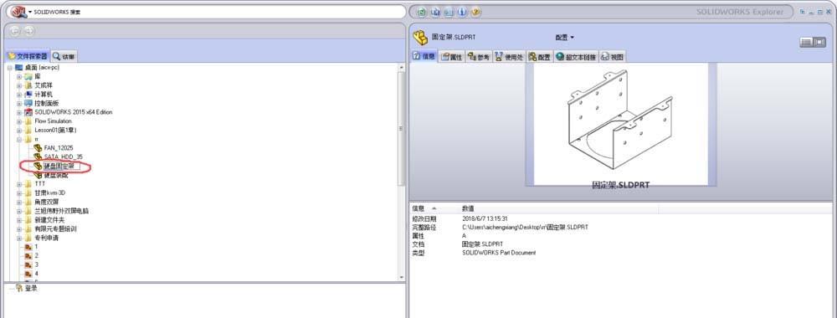
Task: Select the 兰旭伟野外双屏电脑 folder
Action: (x=61, y=211)
